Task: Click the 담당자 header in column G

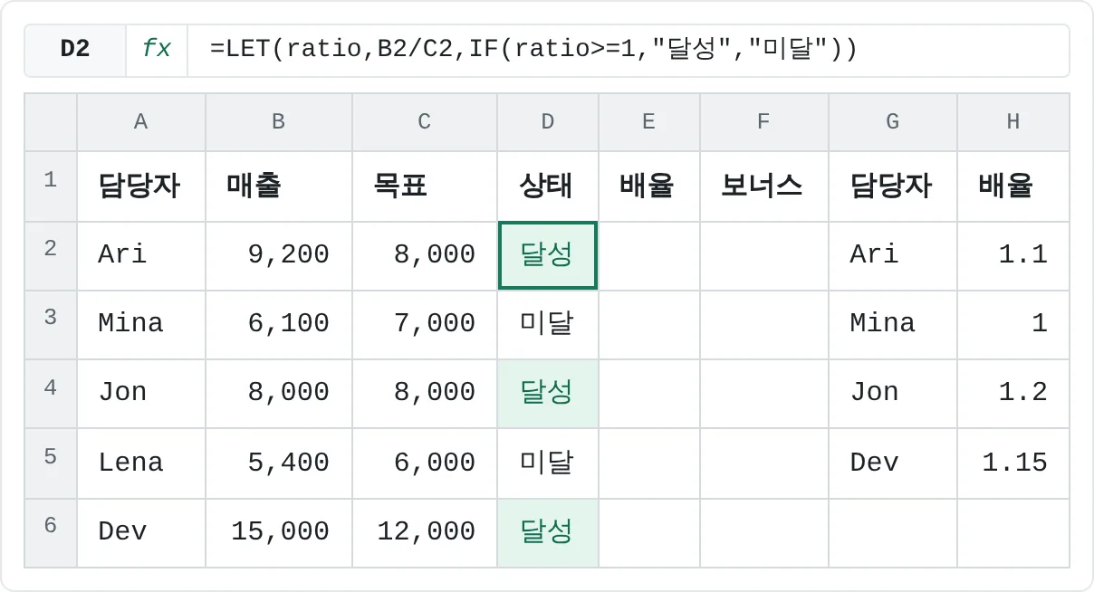Action: tap(893, 186)
